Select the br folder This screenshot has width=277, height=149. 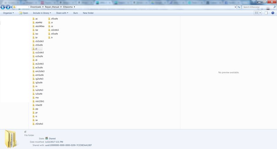pos(35,37)
